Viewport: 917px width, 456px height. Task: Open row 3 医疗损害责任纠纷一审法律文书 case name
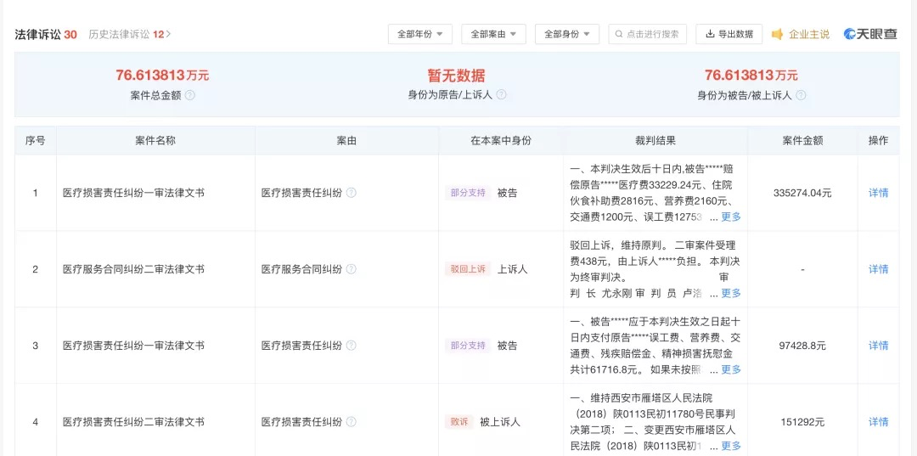point(133,346)
